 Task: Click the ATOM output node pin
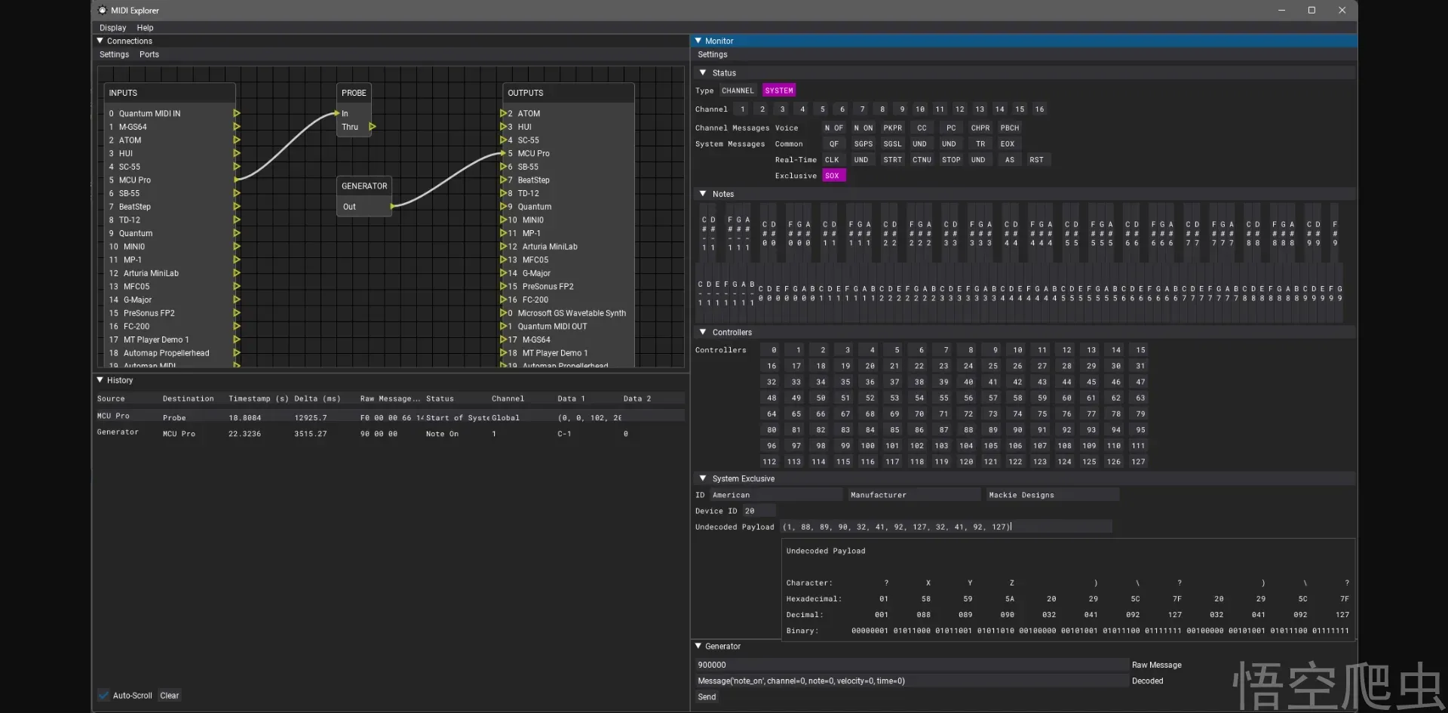point(503,113)
